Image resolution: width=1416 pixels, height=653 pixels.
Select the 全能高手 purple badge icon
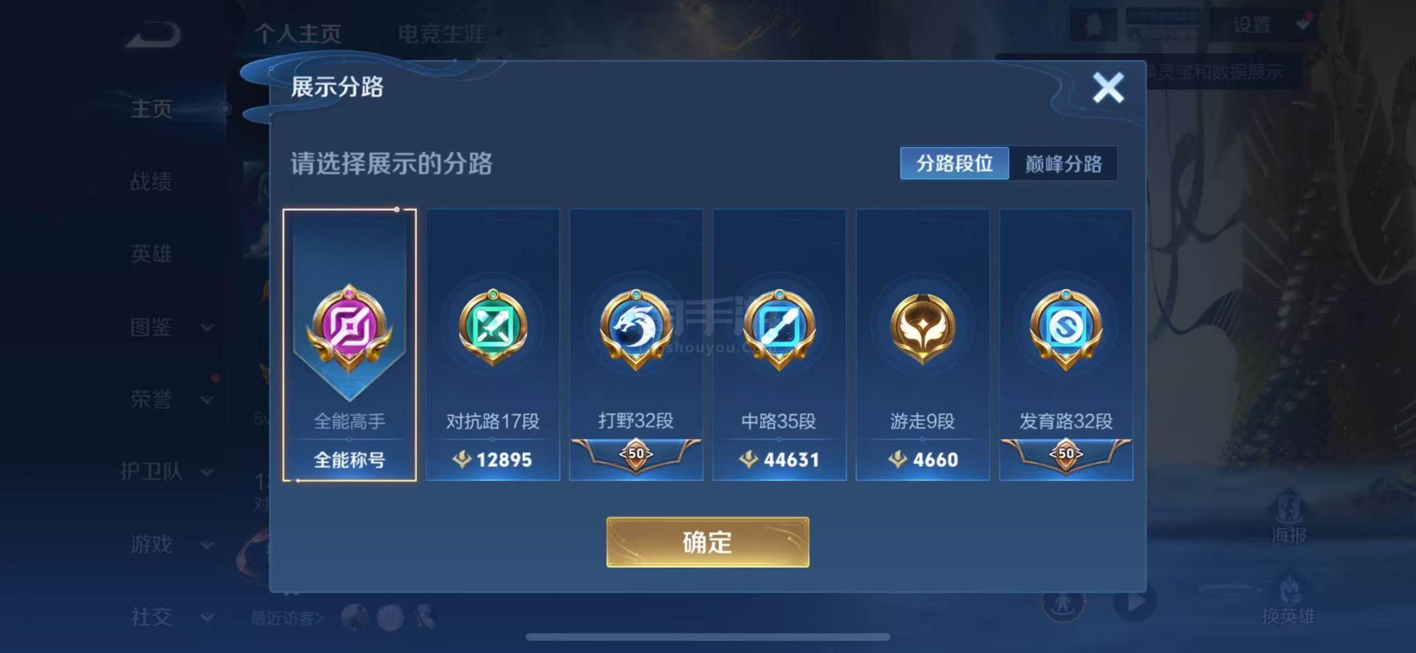[350, 326]
